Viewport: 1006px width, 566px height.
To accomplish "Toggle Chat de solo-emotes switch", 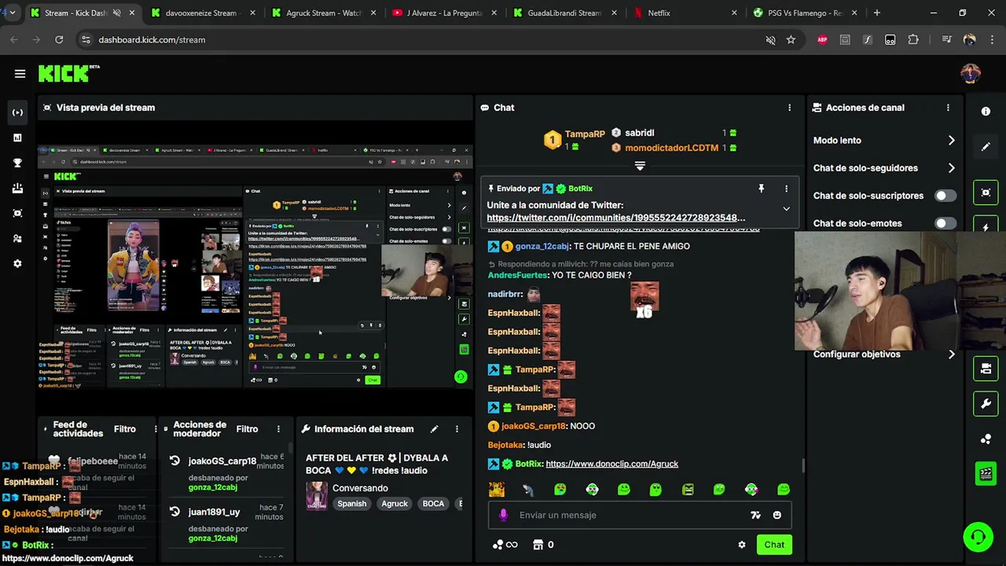I will [945, 223].
